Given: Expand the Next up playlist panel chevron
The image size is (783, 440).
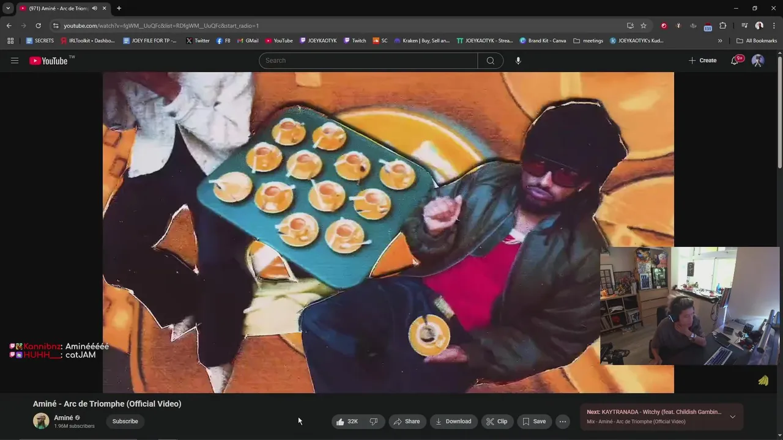Looking at the screenshot, I should tap(732, 417).
